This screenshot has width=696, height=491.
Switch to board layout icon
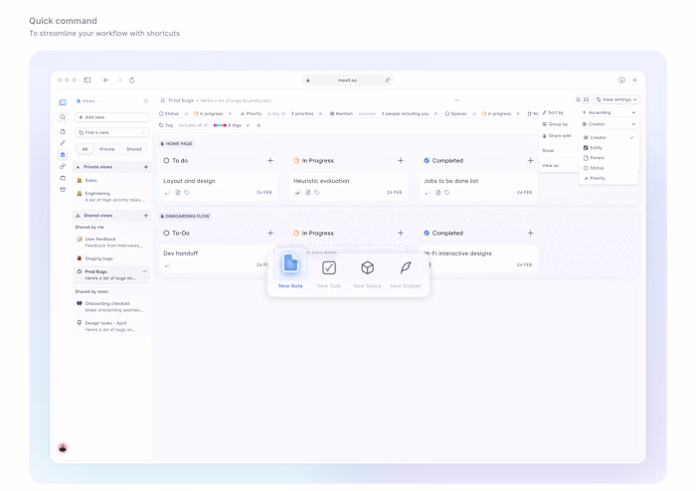coord(586,99)
